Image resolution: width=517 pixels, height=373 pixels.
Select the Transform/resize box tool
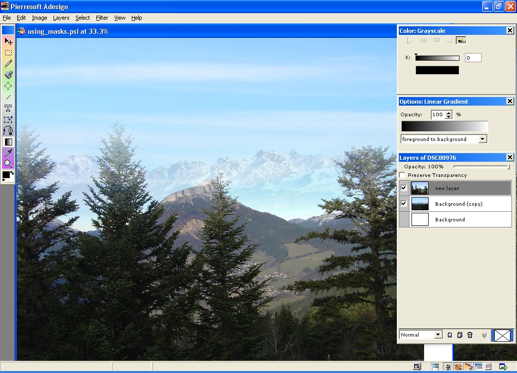[x=8, y=119]
